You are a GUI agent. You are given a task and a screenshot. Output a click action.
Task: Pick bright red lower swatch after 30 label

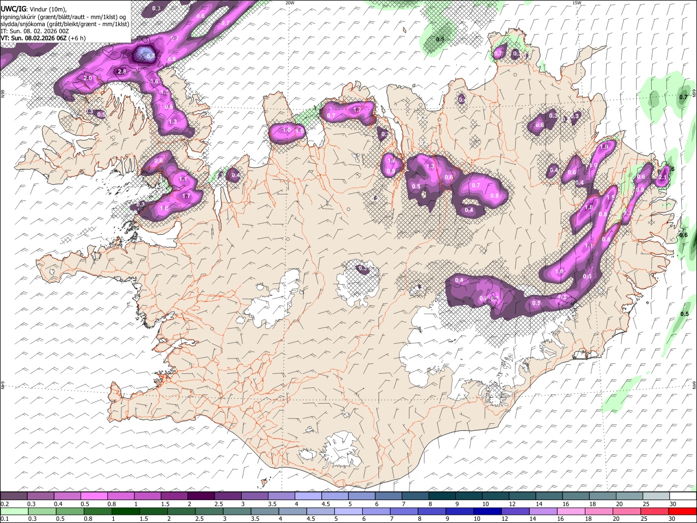click(683, 511)
